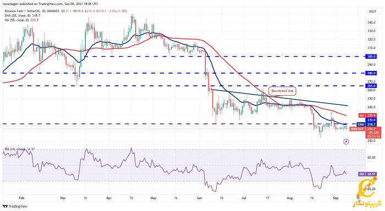Click the 240.0 price axis label
Image resolution: width=385 pixels, height=211 pixels.
click(371, 107)
